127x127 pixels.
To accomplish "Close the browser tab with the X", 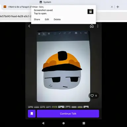I will click(x=112, y=7).
